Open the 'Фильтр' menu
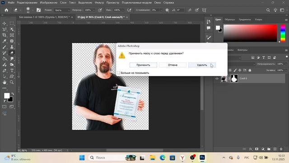 click(x=99, y=3)
